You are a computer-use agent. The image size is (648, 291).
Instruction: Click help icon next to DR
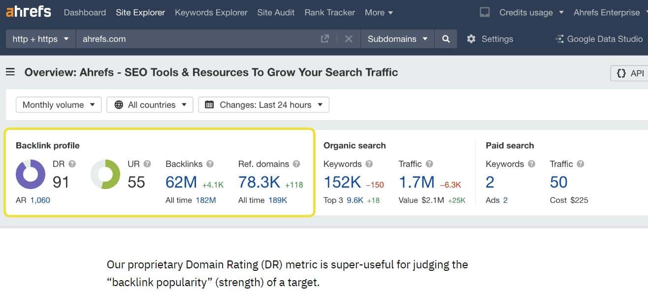coord(72,164)
